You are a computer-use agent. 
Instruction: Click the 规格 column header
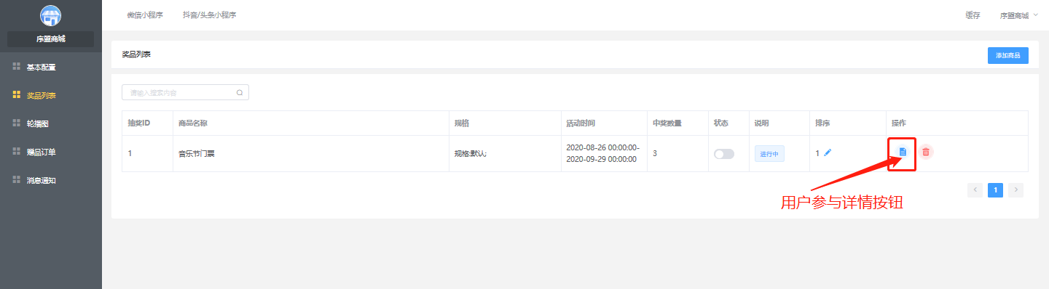461,123
